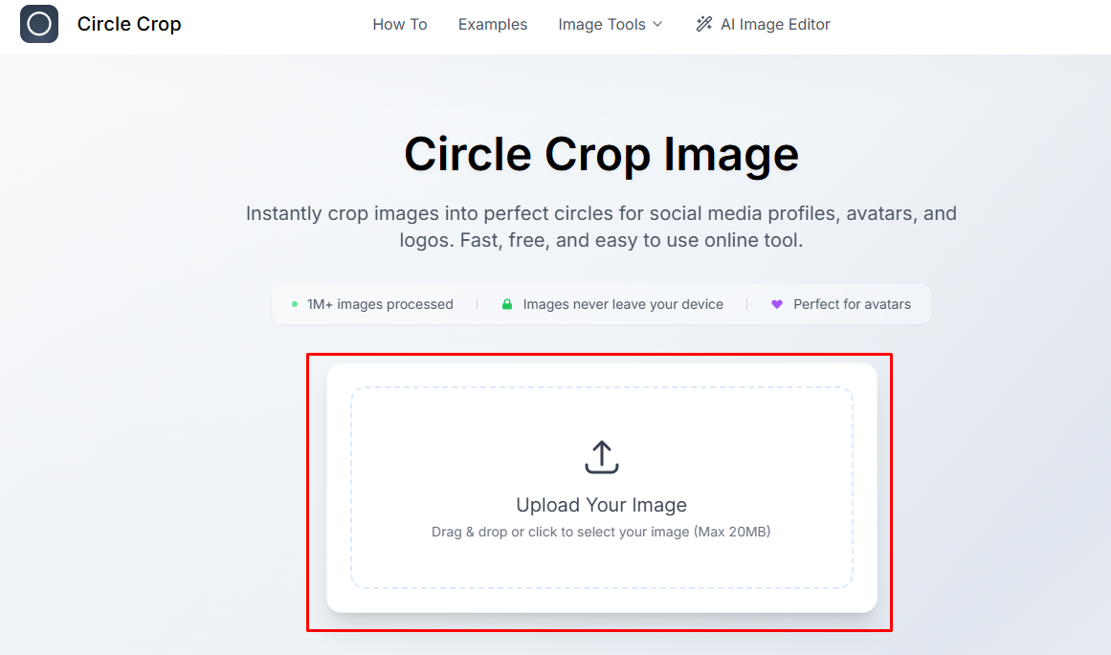This screenshot has height=655, width=1111.
Task: Click the Upload Your Image label
Action: click(602, 505)
